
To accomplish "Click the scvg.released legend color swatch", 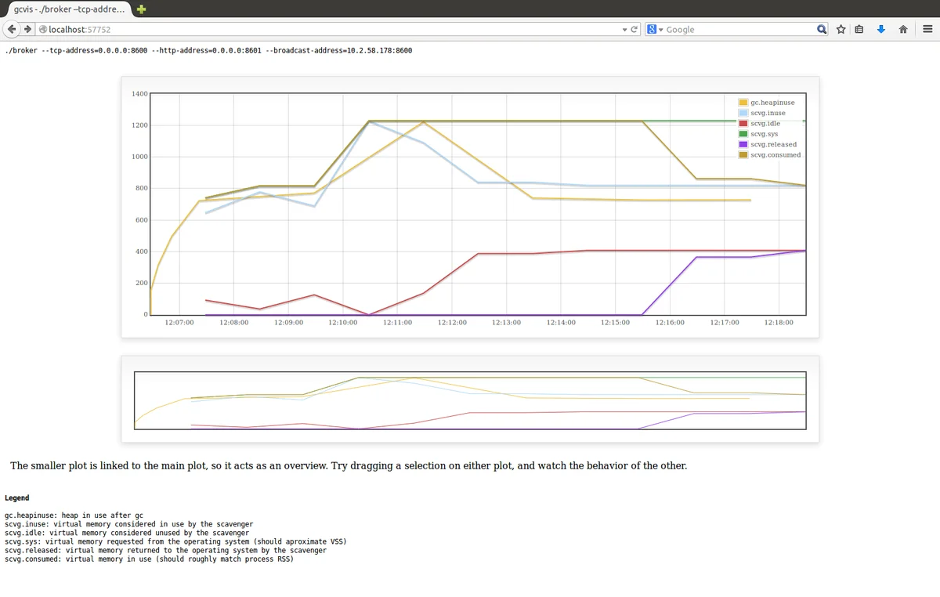I will pos(743,144).
